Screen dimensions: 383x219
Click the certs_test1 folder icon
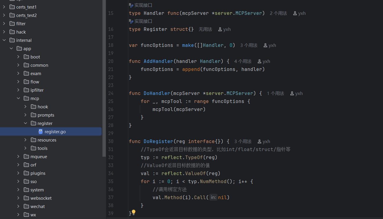[x=12, y=7]
